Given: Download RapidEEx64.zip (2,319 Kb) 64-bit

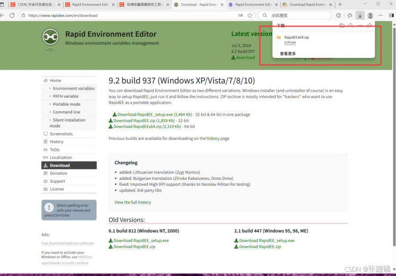Looking at the screenshot, I should point(145,127).
